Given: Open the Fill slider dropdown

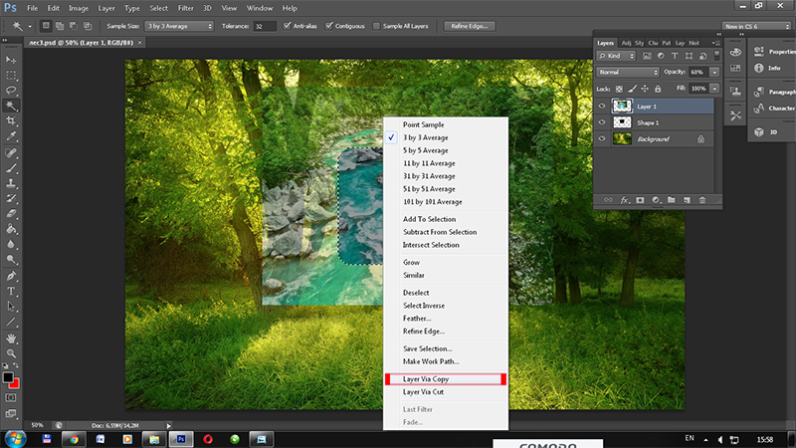Looking at the screenshot, I should point(714,89).
